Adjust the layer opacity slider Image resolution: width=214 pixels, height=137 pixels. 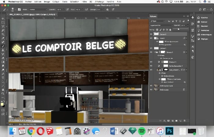[178, 29]
